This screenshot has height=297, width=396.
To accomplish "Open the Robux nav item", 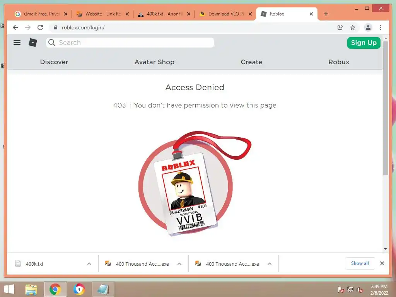I will coord(339,62).
